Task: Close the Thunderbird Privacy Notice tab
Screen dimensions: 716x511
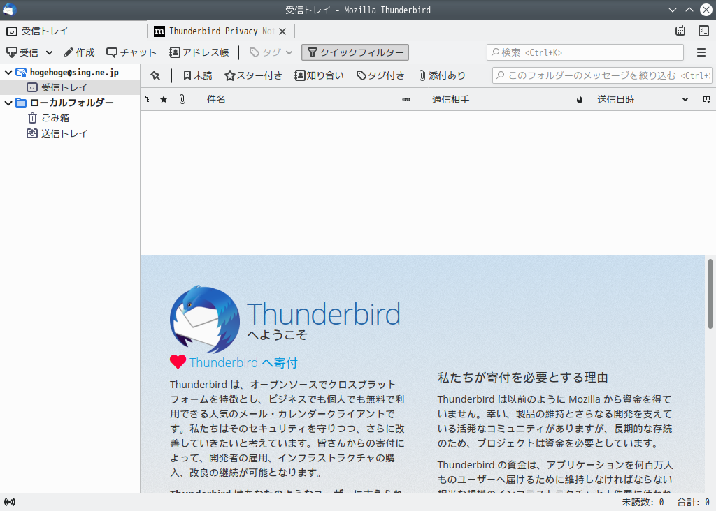Action: click(282, 31)
